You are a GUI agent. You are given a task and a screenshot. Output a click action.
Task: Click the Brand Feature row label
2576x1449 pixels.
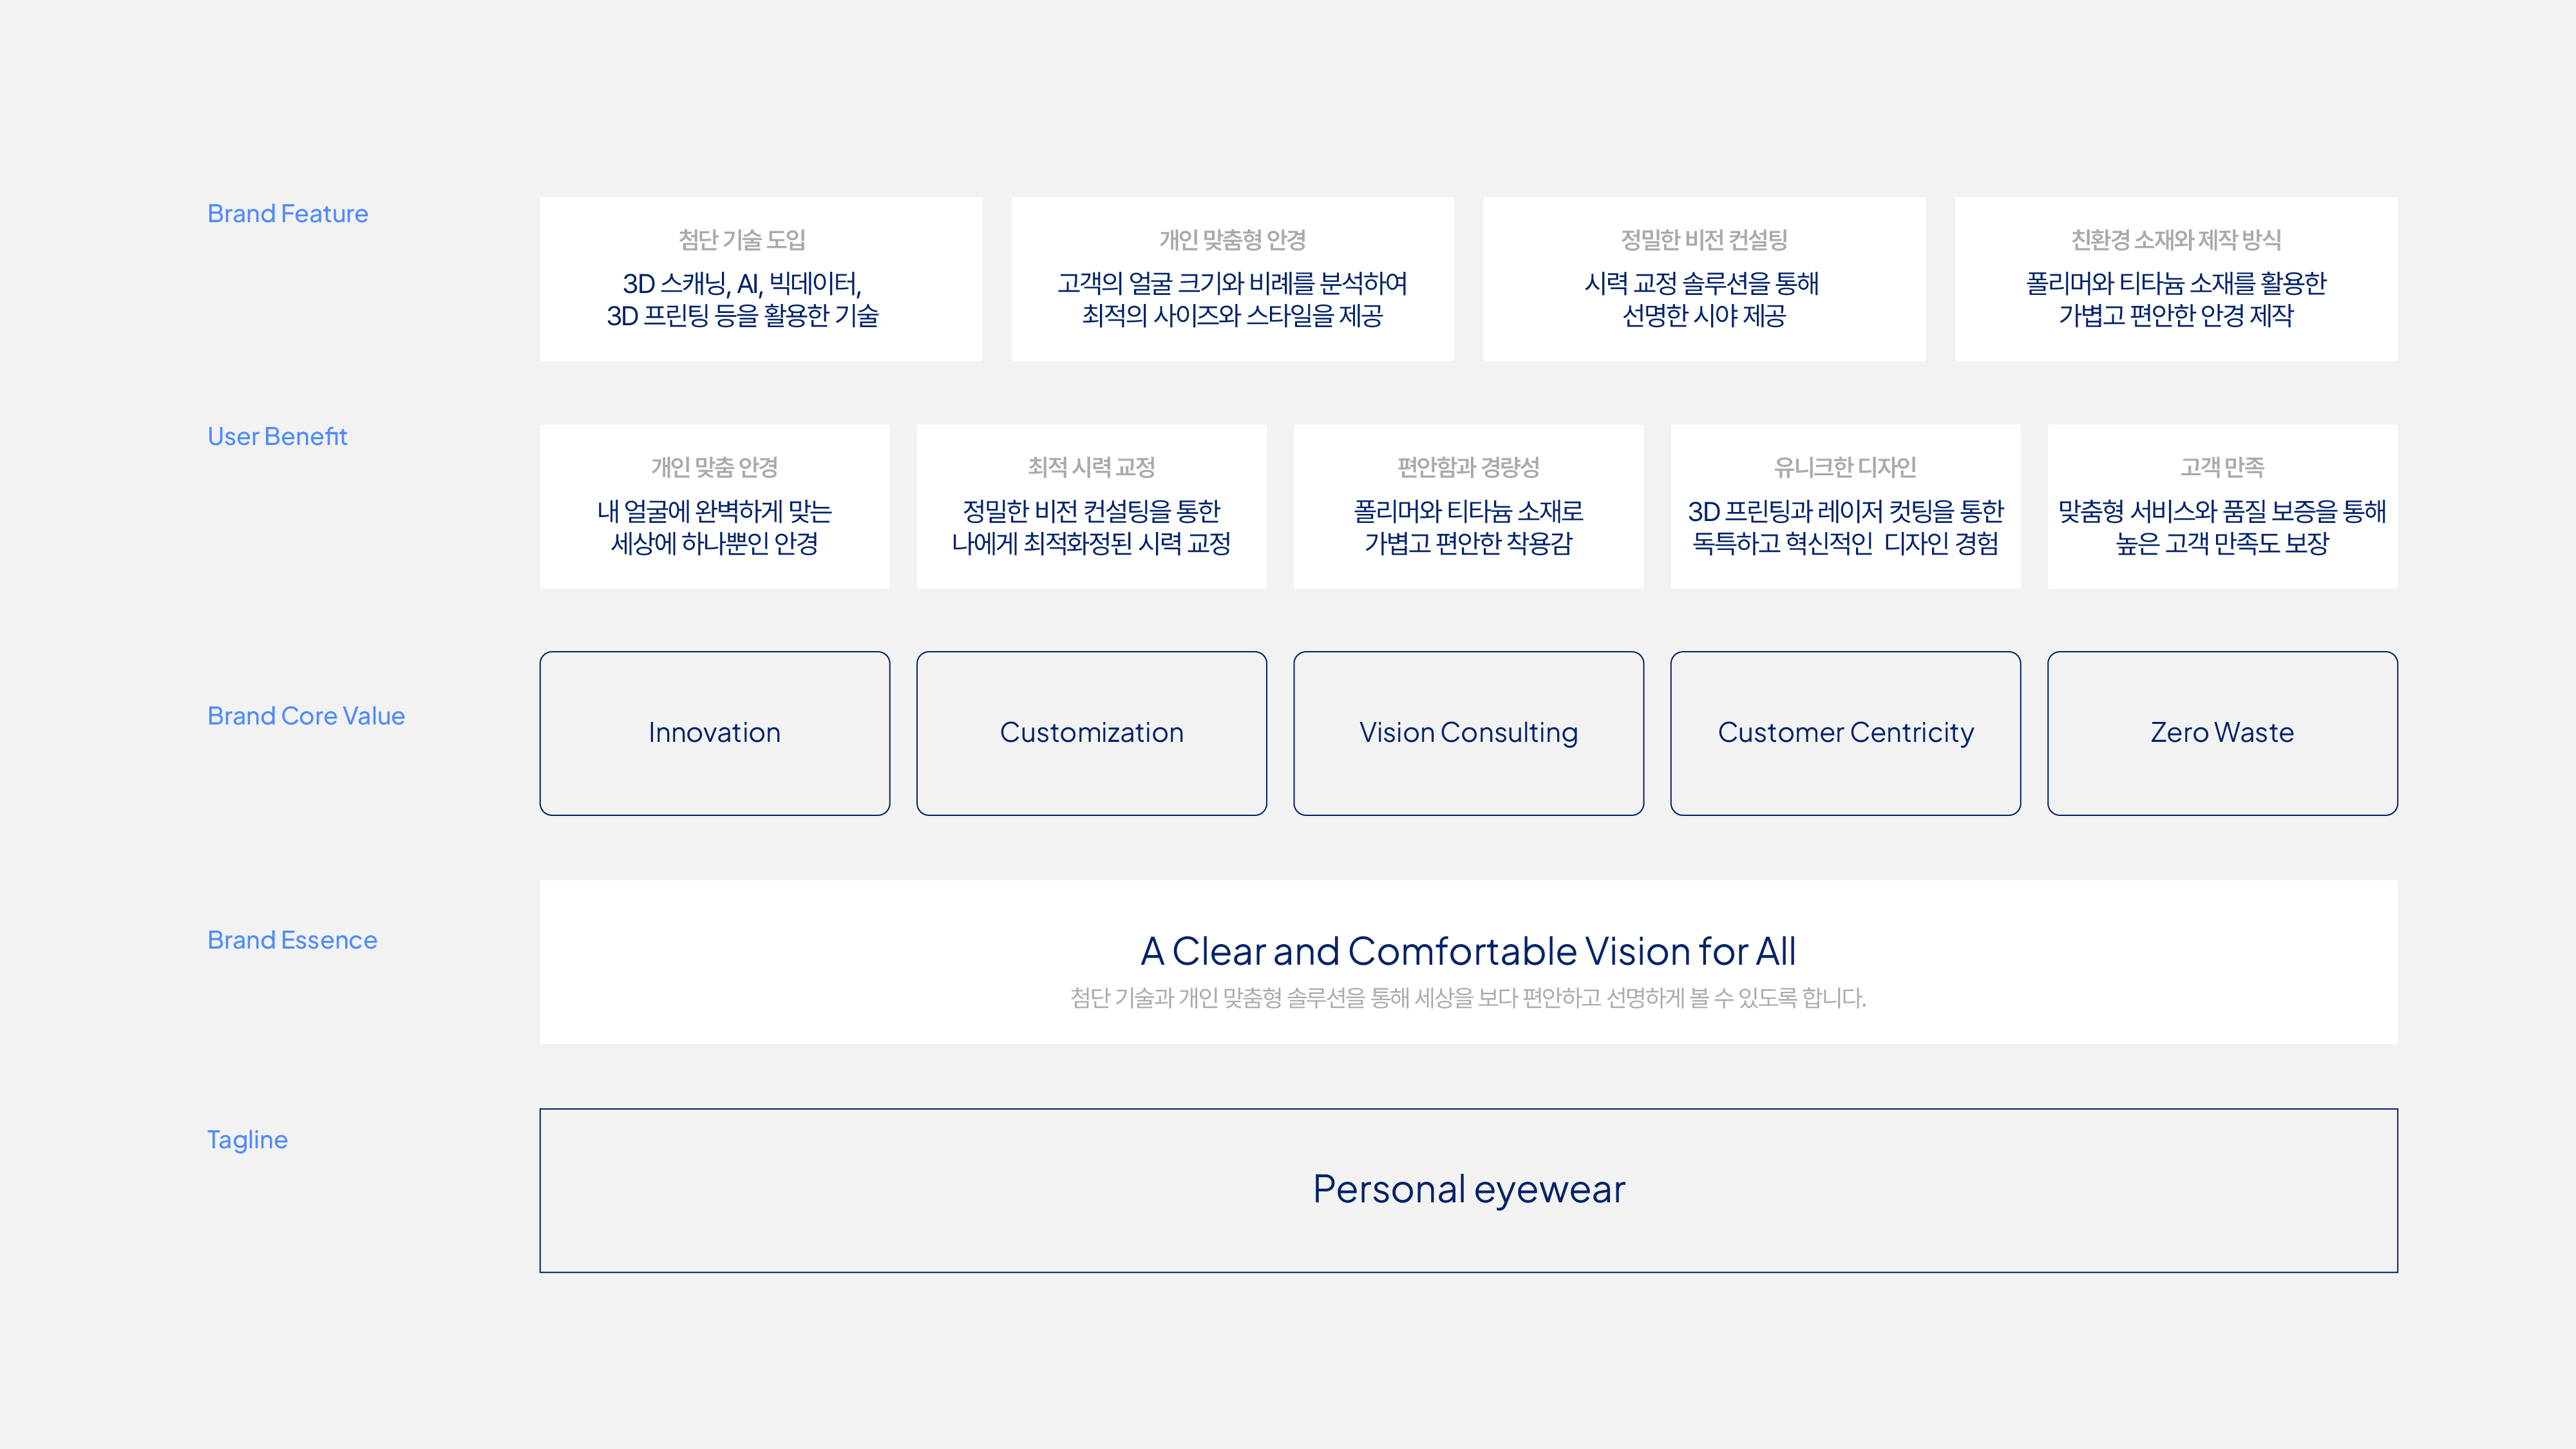tap(287, 214)
